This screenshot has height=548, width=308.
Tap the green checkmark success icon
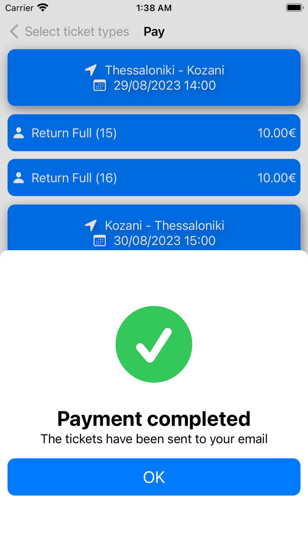point(154,344)
